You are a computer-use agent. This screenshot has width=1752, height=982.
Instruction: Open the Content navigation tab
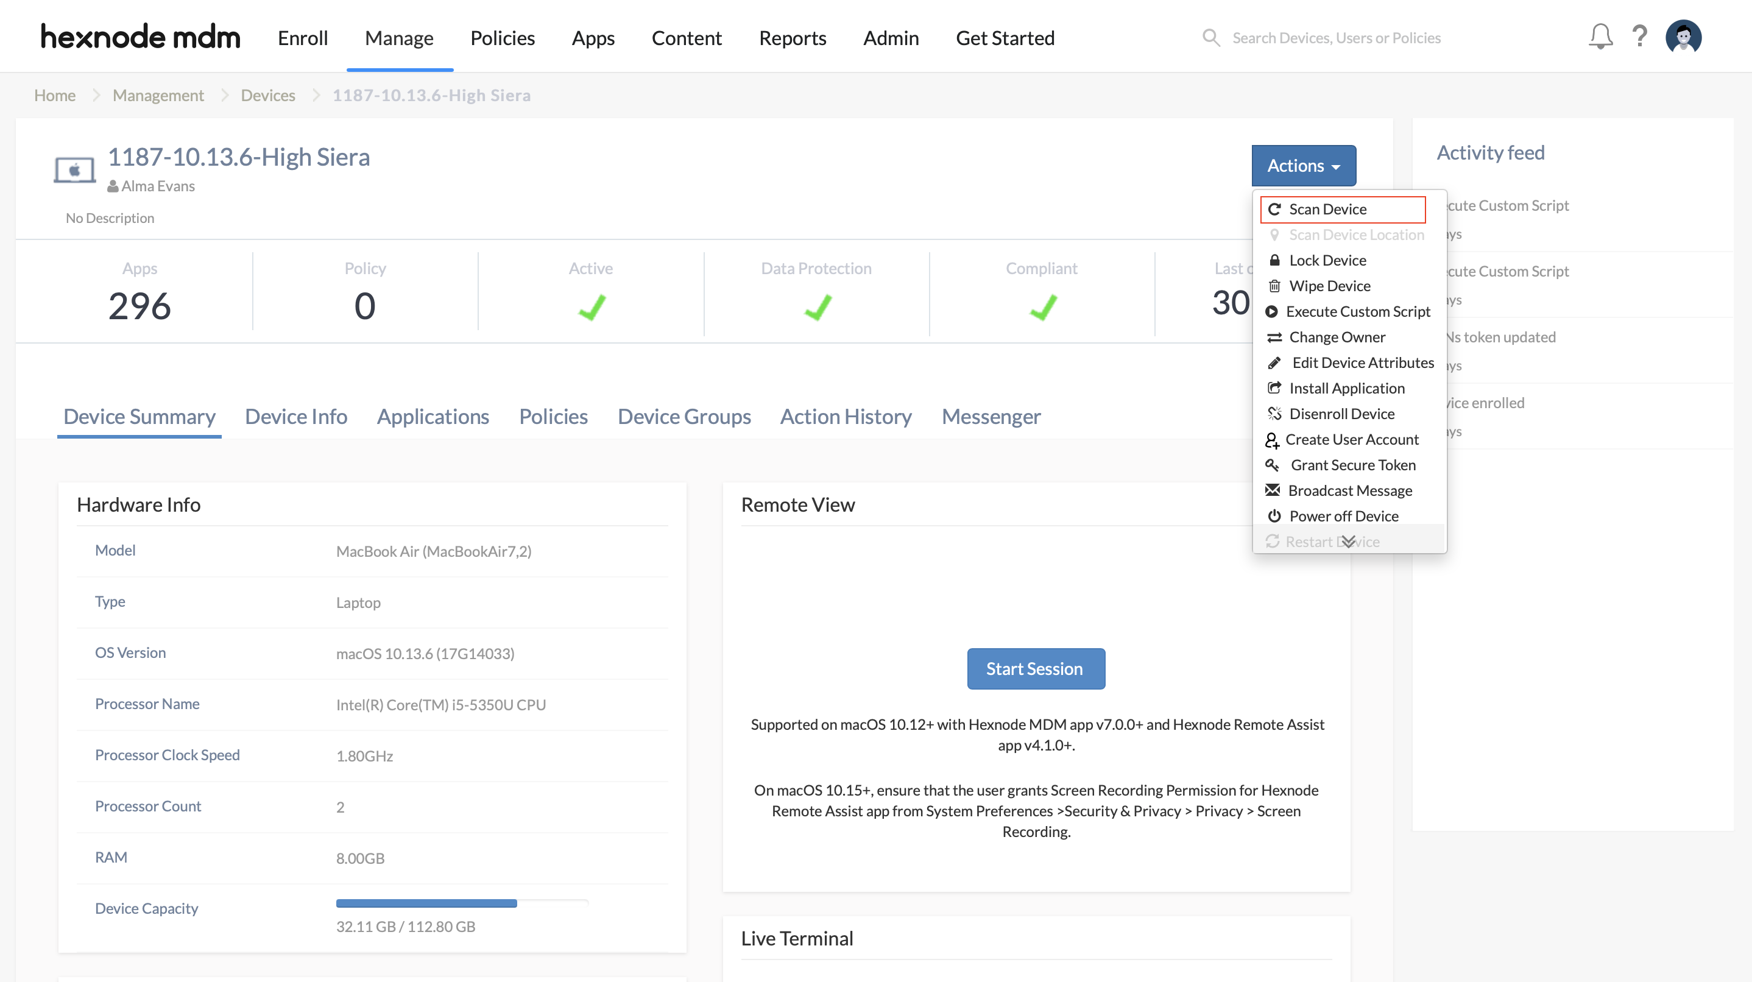(x=687, y=38)
